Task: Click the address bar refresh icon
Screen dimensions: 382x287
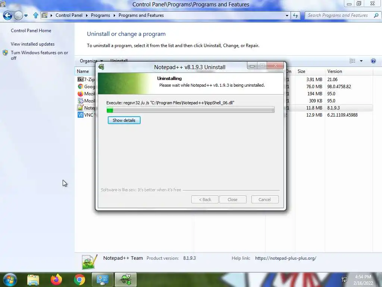Action: (x=295, y=15)
